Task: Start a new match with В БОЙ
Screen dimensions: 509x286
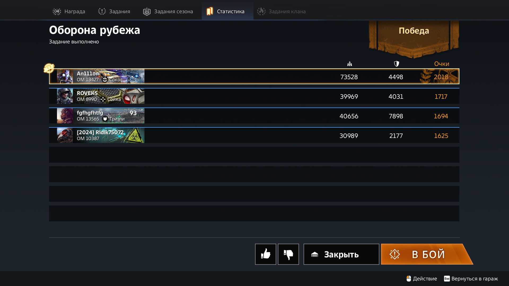Action: 426,254
